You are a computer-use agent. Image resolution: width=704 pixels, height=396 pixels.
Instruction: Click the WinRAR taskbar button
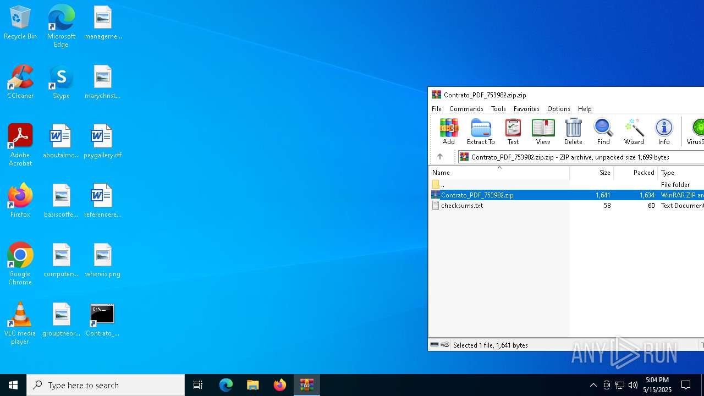pos(307,385)
